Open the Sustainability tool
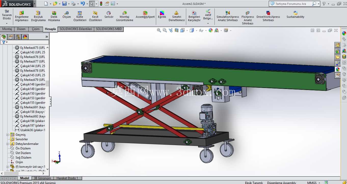The width and height of the screenshot is (347, 184). (x=296, y=14)
